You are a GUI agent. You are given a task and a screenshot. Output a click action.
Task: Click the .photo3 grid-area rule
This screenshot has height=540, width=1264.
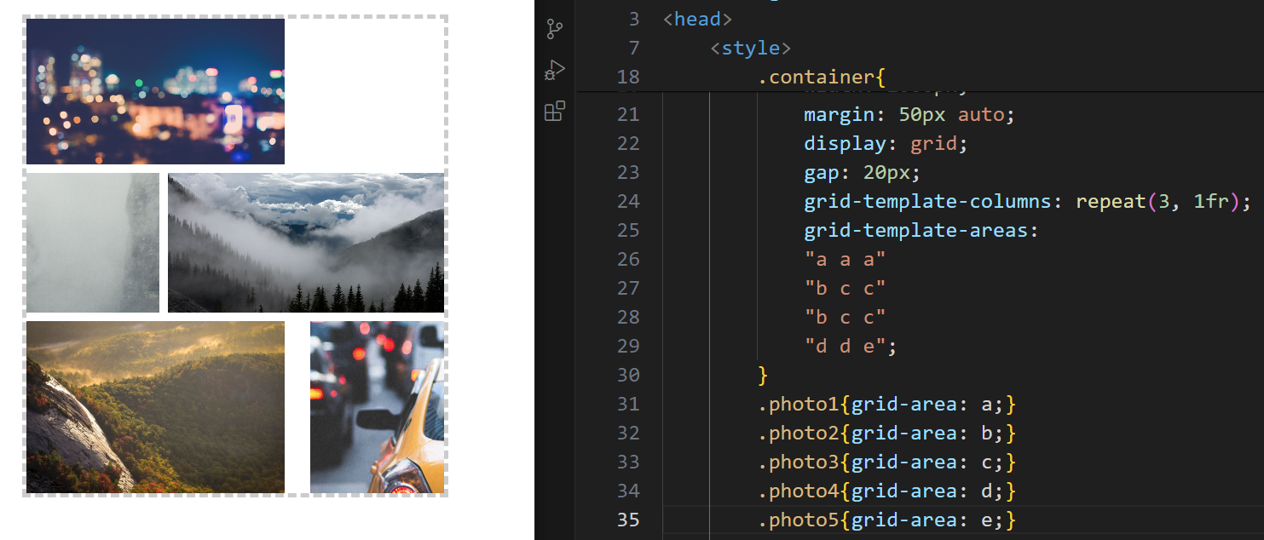[886, 462]
